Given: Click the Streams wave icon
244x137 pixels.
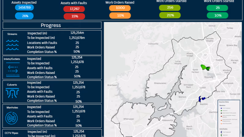Looking at the screenshot, I should click(12, 45).
